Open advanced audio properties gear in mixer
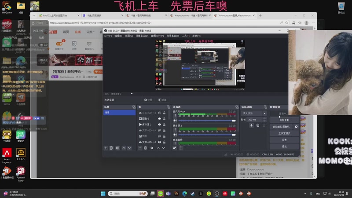 (174, 148)
